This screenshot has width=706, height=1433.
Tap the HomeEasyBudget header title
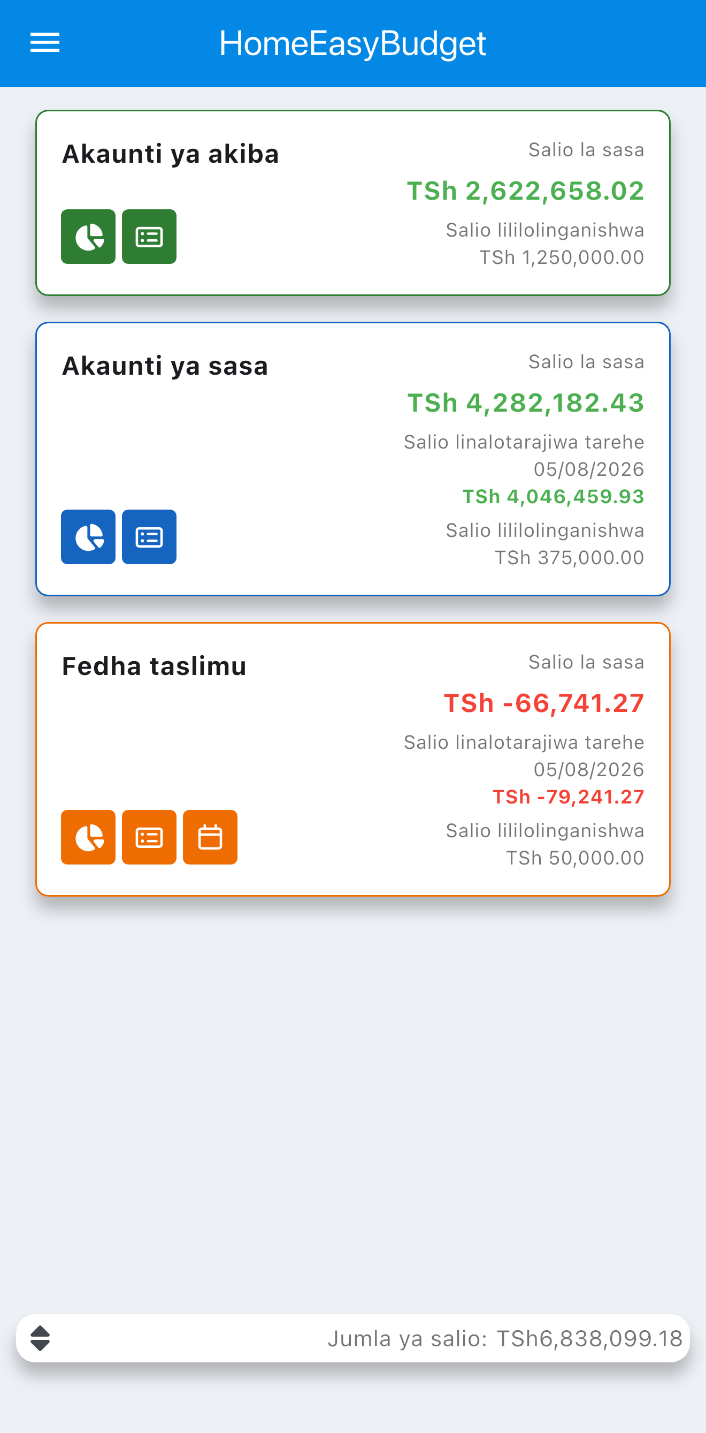click(x=352, y=43)
